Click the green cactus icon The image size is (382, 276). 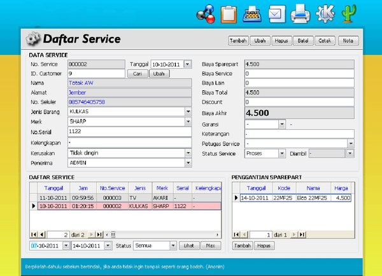click(x=349, y=14)
